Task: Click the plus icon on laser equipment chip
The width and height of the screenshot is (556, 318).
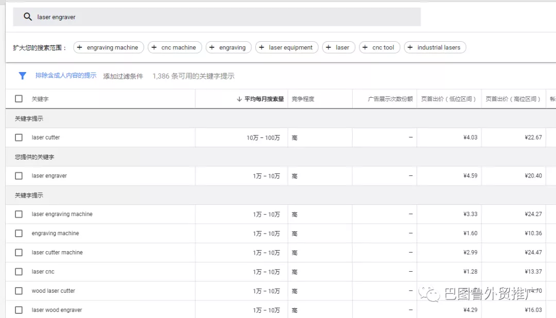Action: click(x=262, y=47)
